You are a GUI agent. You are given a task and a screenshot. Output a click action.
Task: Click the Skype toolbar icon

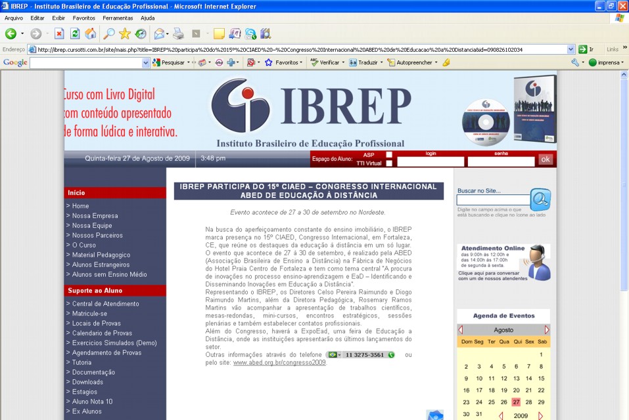[250, 34]
